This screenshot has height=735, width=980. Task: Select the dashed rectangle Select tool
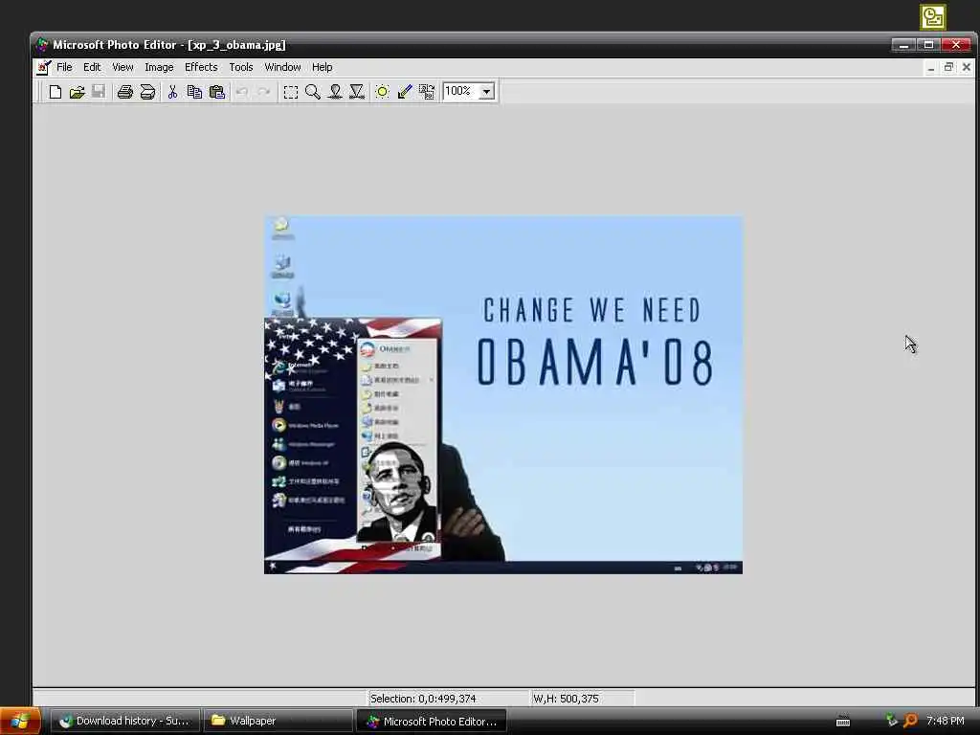pos(291,92)
